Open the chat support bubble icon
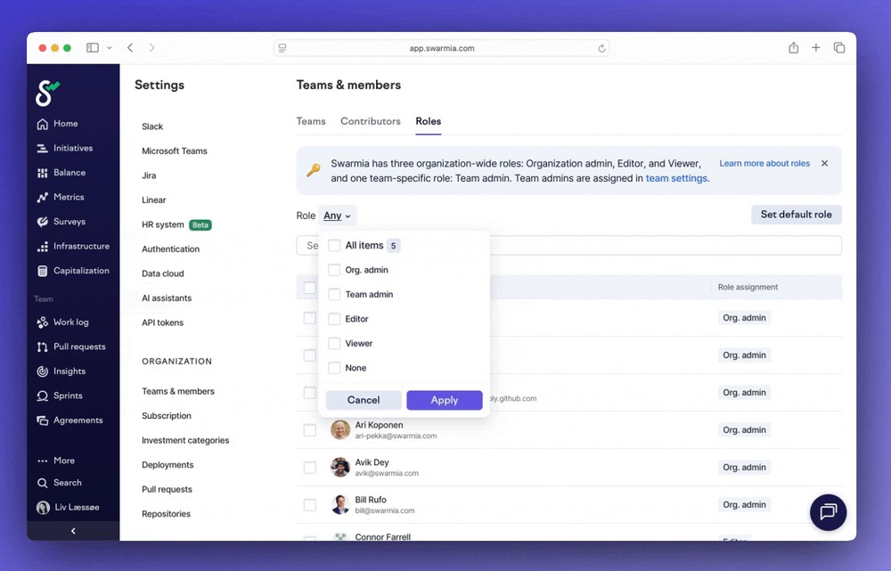 tap(828, 511)
